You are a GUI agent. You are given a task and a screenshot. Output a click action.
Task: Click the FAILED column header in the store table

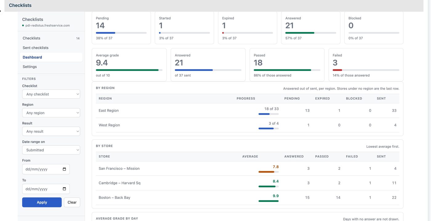coord(352,157)
